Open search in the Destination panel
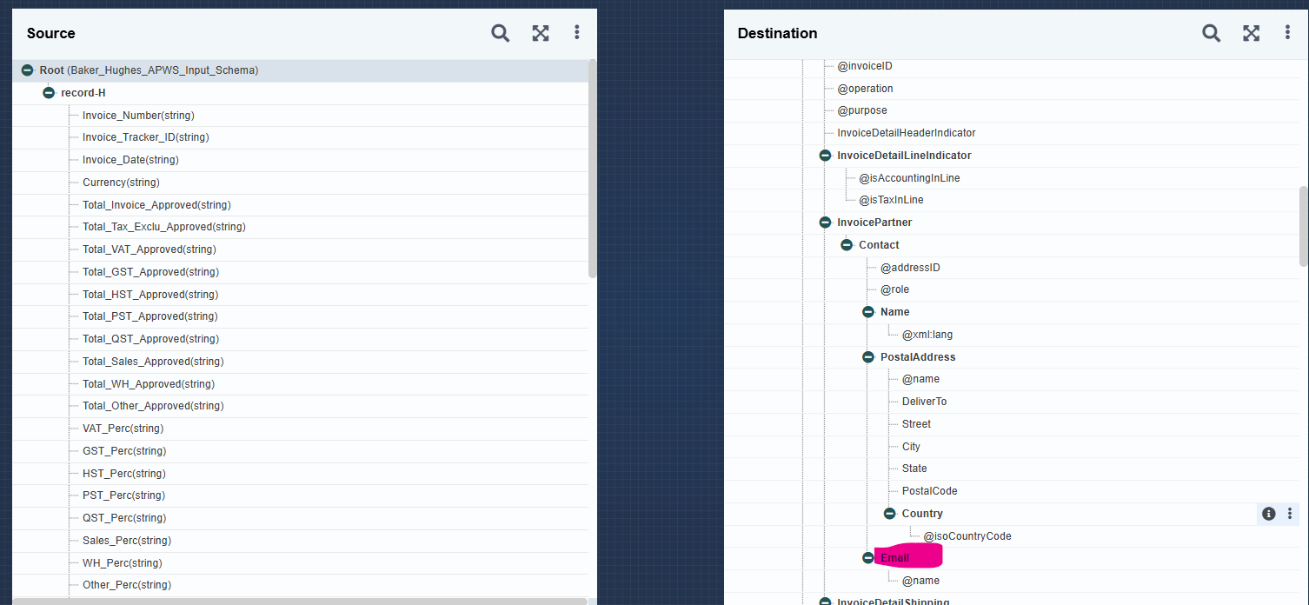The image size is (1309, 605). tap(1211, 33)
